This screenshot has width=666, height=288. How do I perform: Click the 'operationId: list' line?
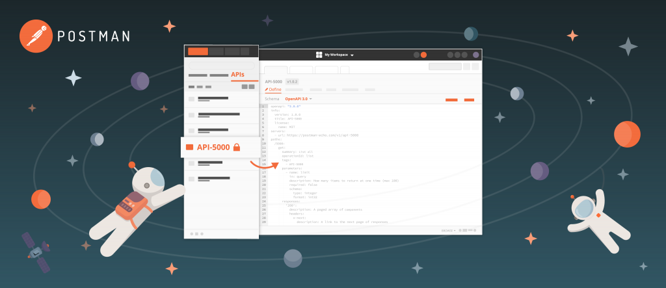298,156
